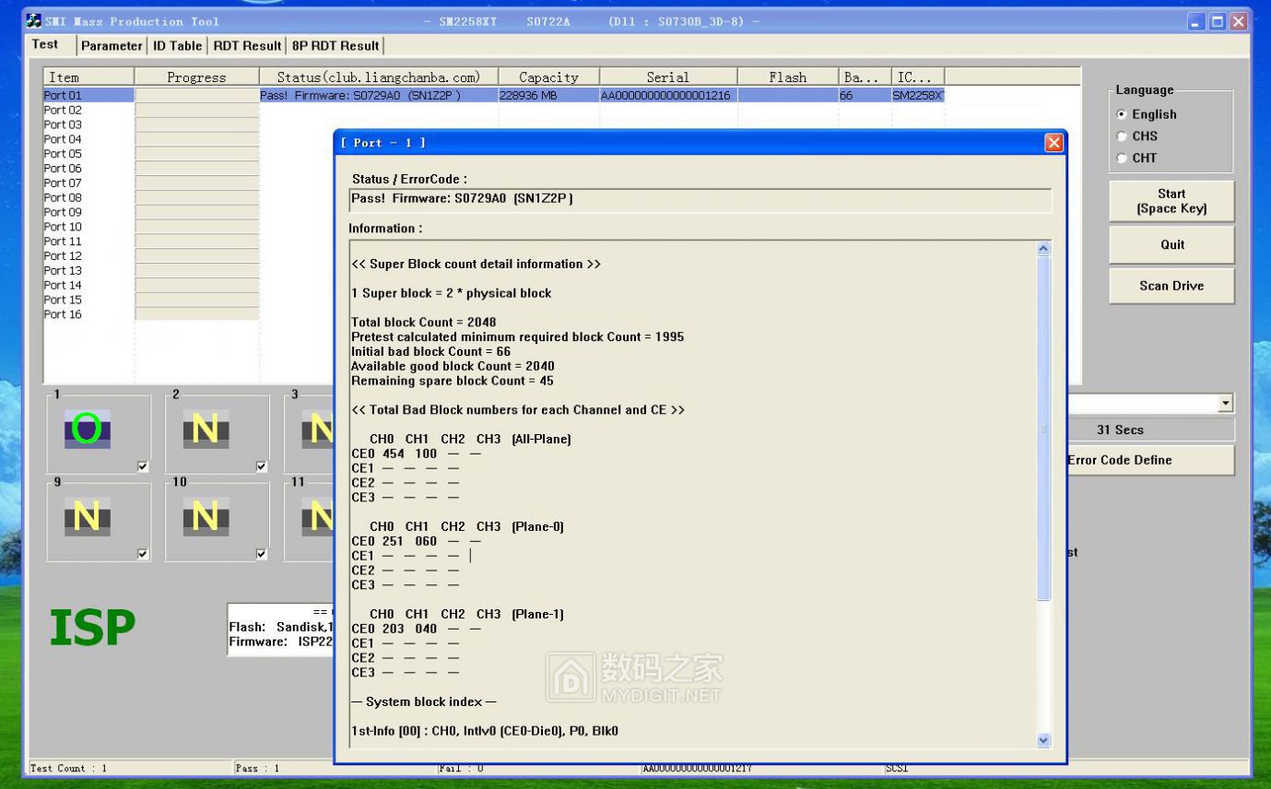
Task: Click scroll up arrow in Information box
Action: [1043, 249]
